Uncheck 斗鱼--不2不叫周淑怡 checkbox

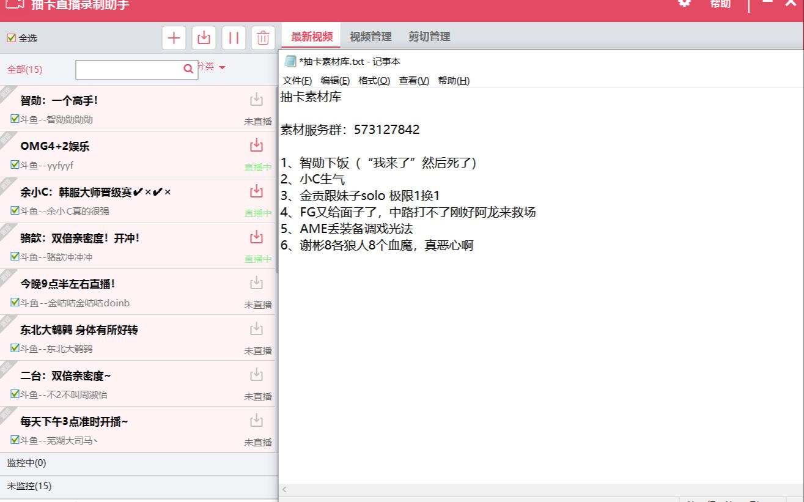tap(15, 394)
